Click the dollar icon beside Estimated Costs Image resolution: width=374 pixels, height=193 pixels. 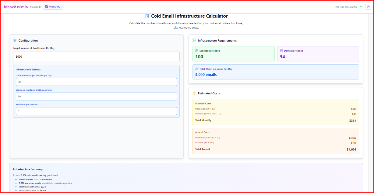click(x=194, y=93)
